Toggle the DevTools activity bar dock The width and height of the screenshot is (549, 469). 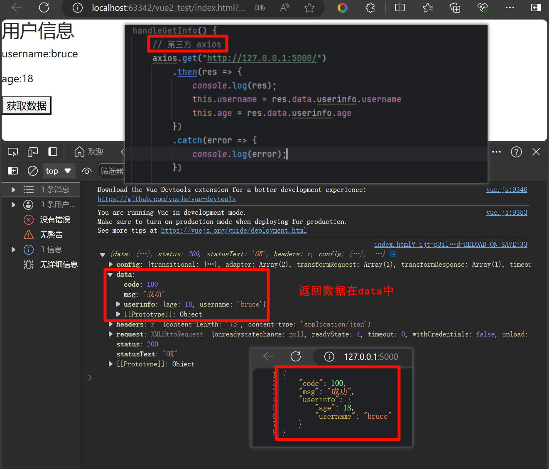click(x=53, y=152)
